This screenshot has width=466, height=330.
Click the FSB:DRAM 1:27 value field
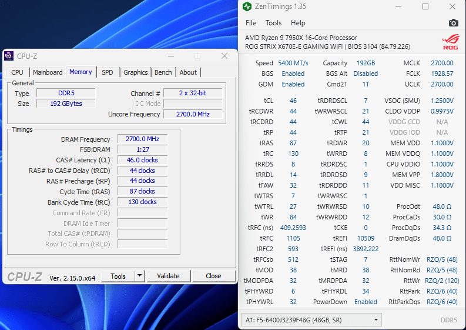(142, 149)
